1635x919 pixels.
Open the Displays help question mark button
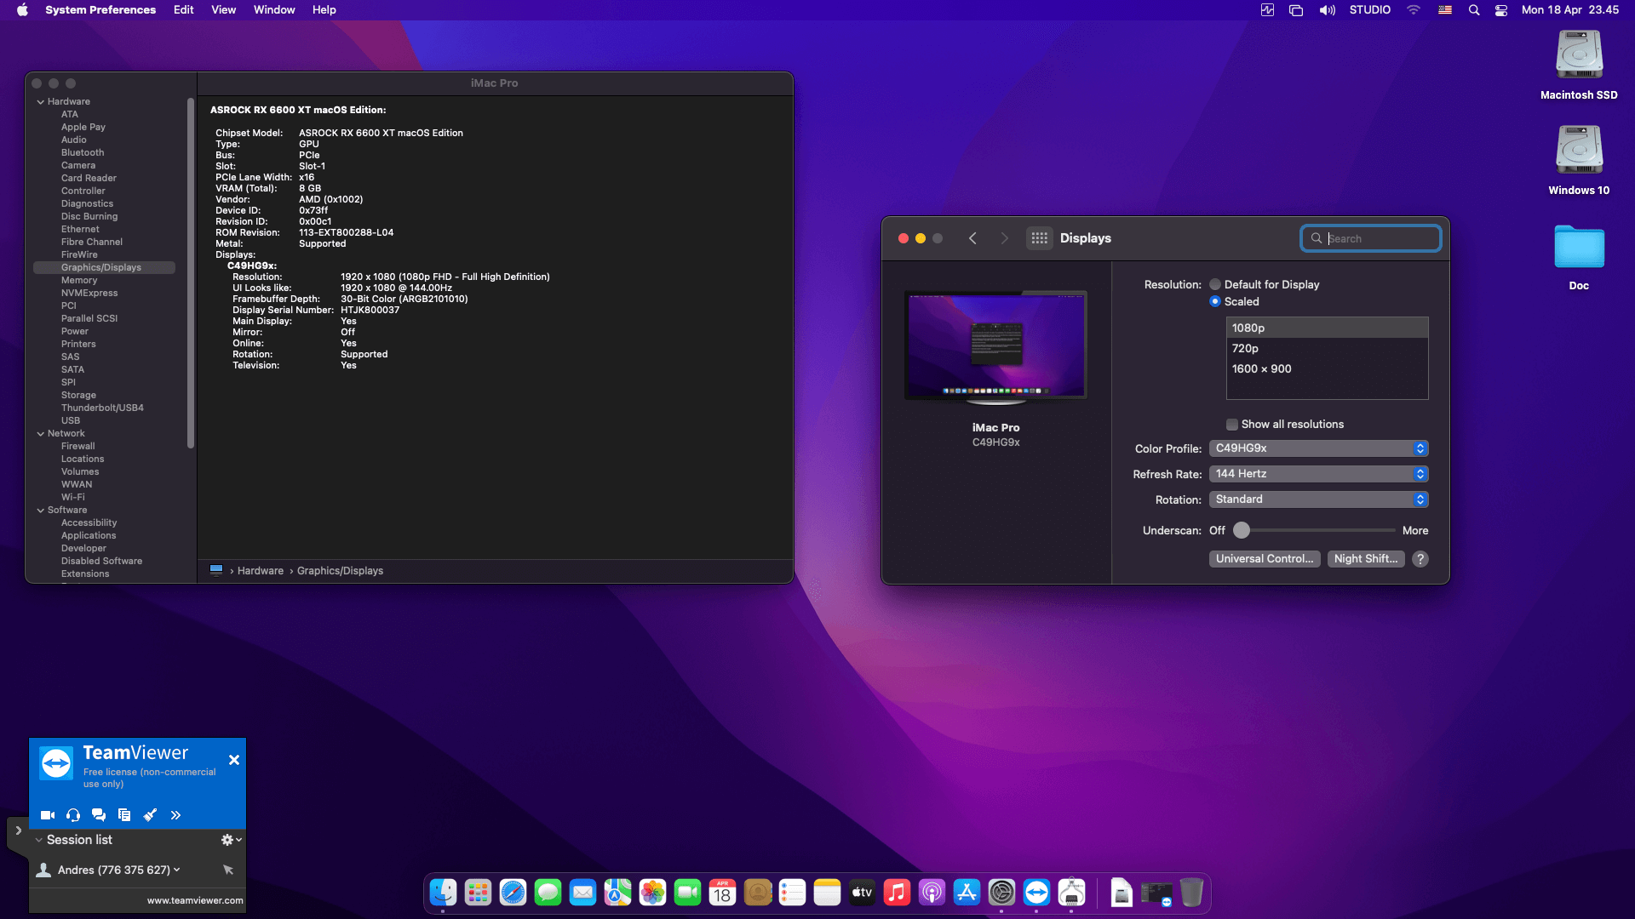tap(1420, 559)
